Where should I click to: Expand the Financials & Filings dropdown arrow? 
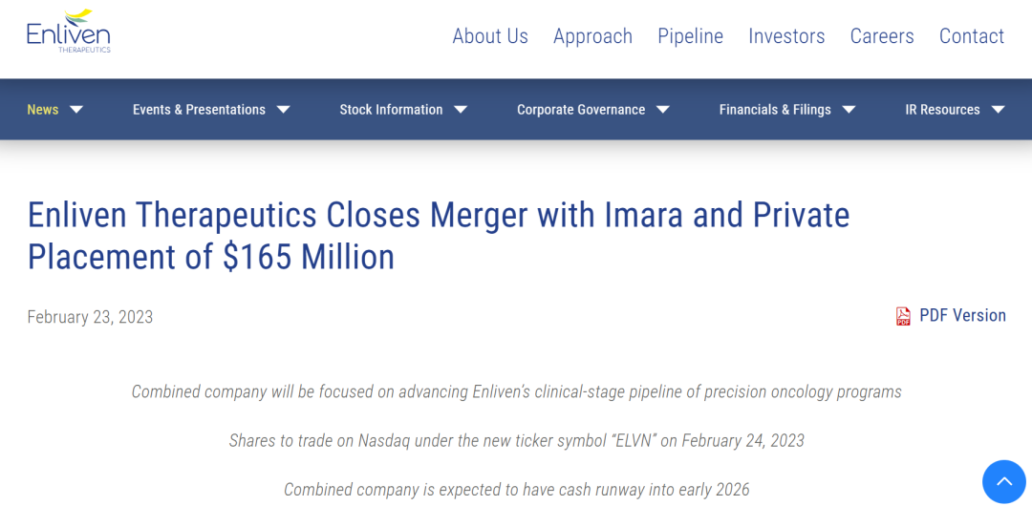849,110
